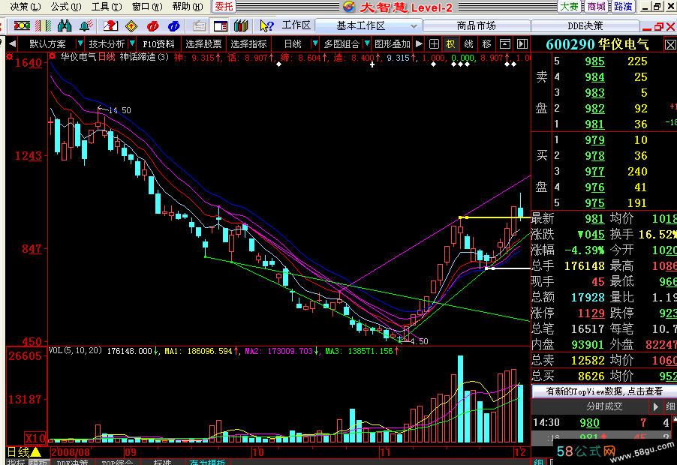Expand the 默认方案 dropdown arrow
The image size is (677, 465).
tap(80, 44)
